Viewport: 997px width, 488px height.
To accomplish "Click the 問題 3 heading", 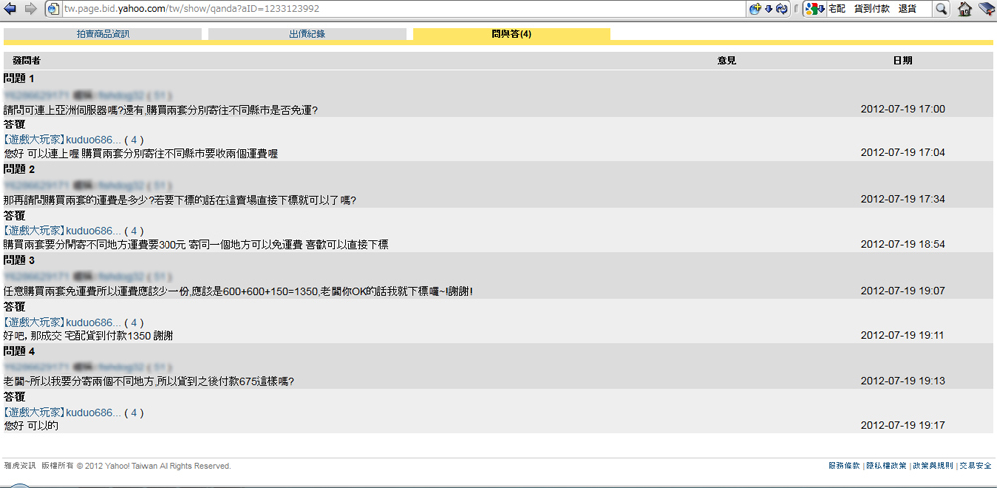I will [x=19, y=261].
